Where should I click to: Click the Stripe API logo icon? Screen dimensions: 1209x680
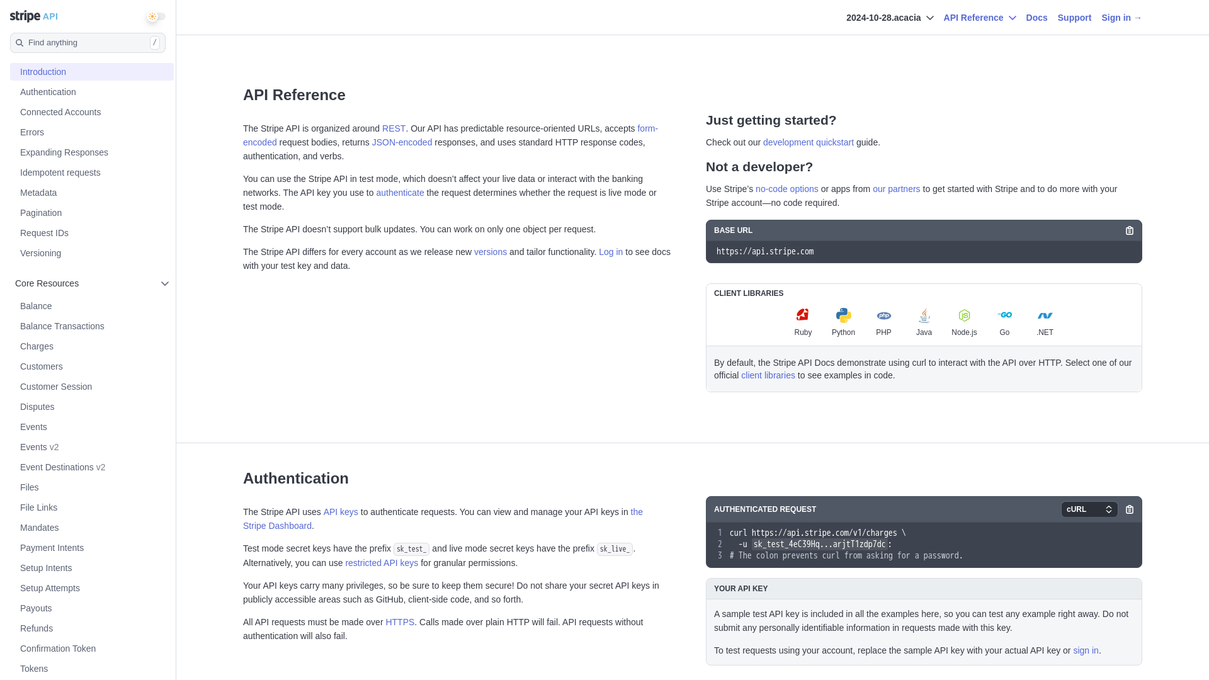coord(33,16)
